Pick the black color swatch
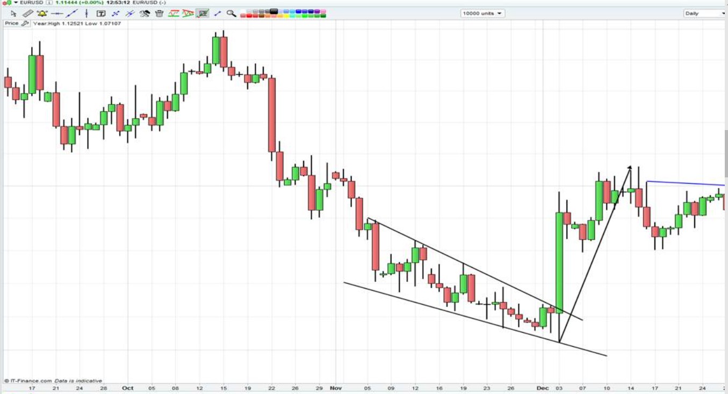The width and height of the screenshot is (728, 394). tap(274, 11)
